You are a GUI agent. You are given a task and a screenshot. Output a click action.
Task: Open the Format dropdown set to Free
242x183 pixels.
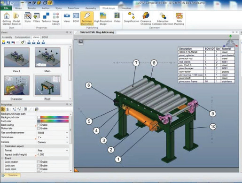67,150
